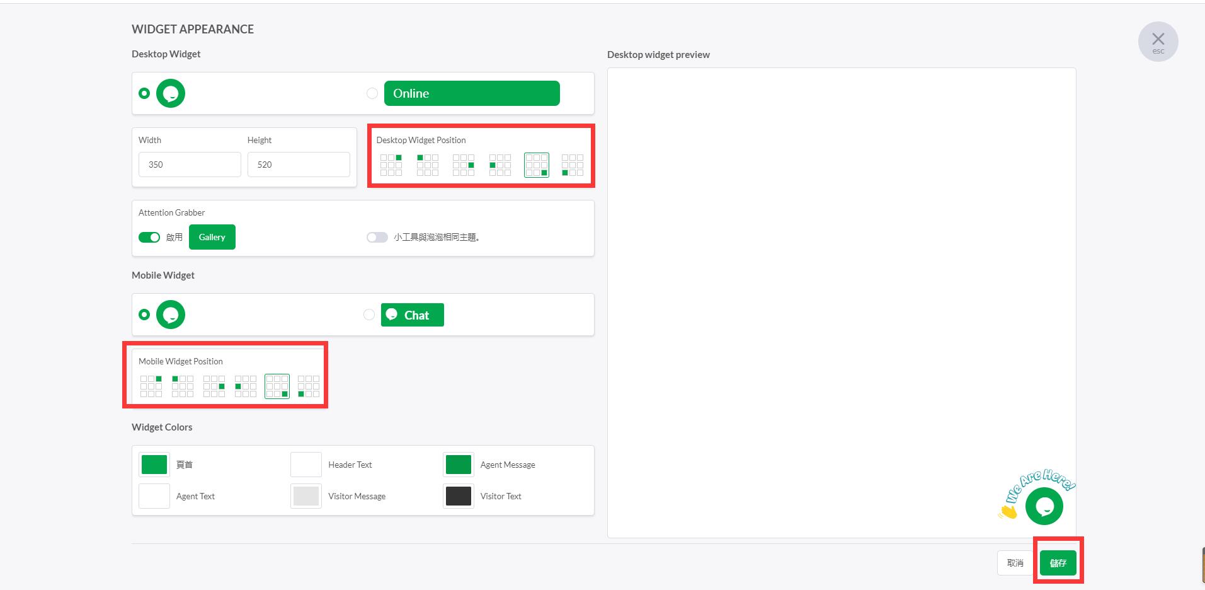Select top-right mobile widget position icon

point(151,386)
